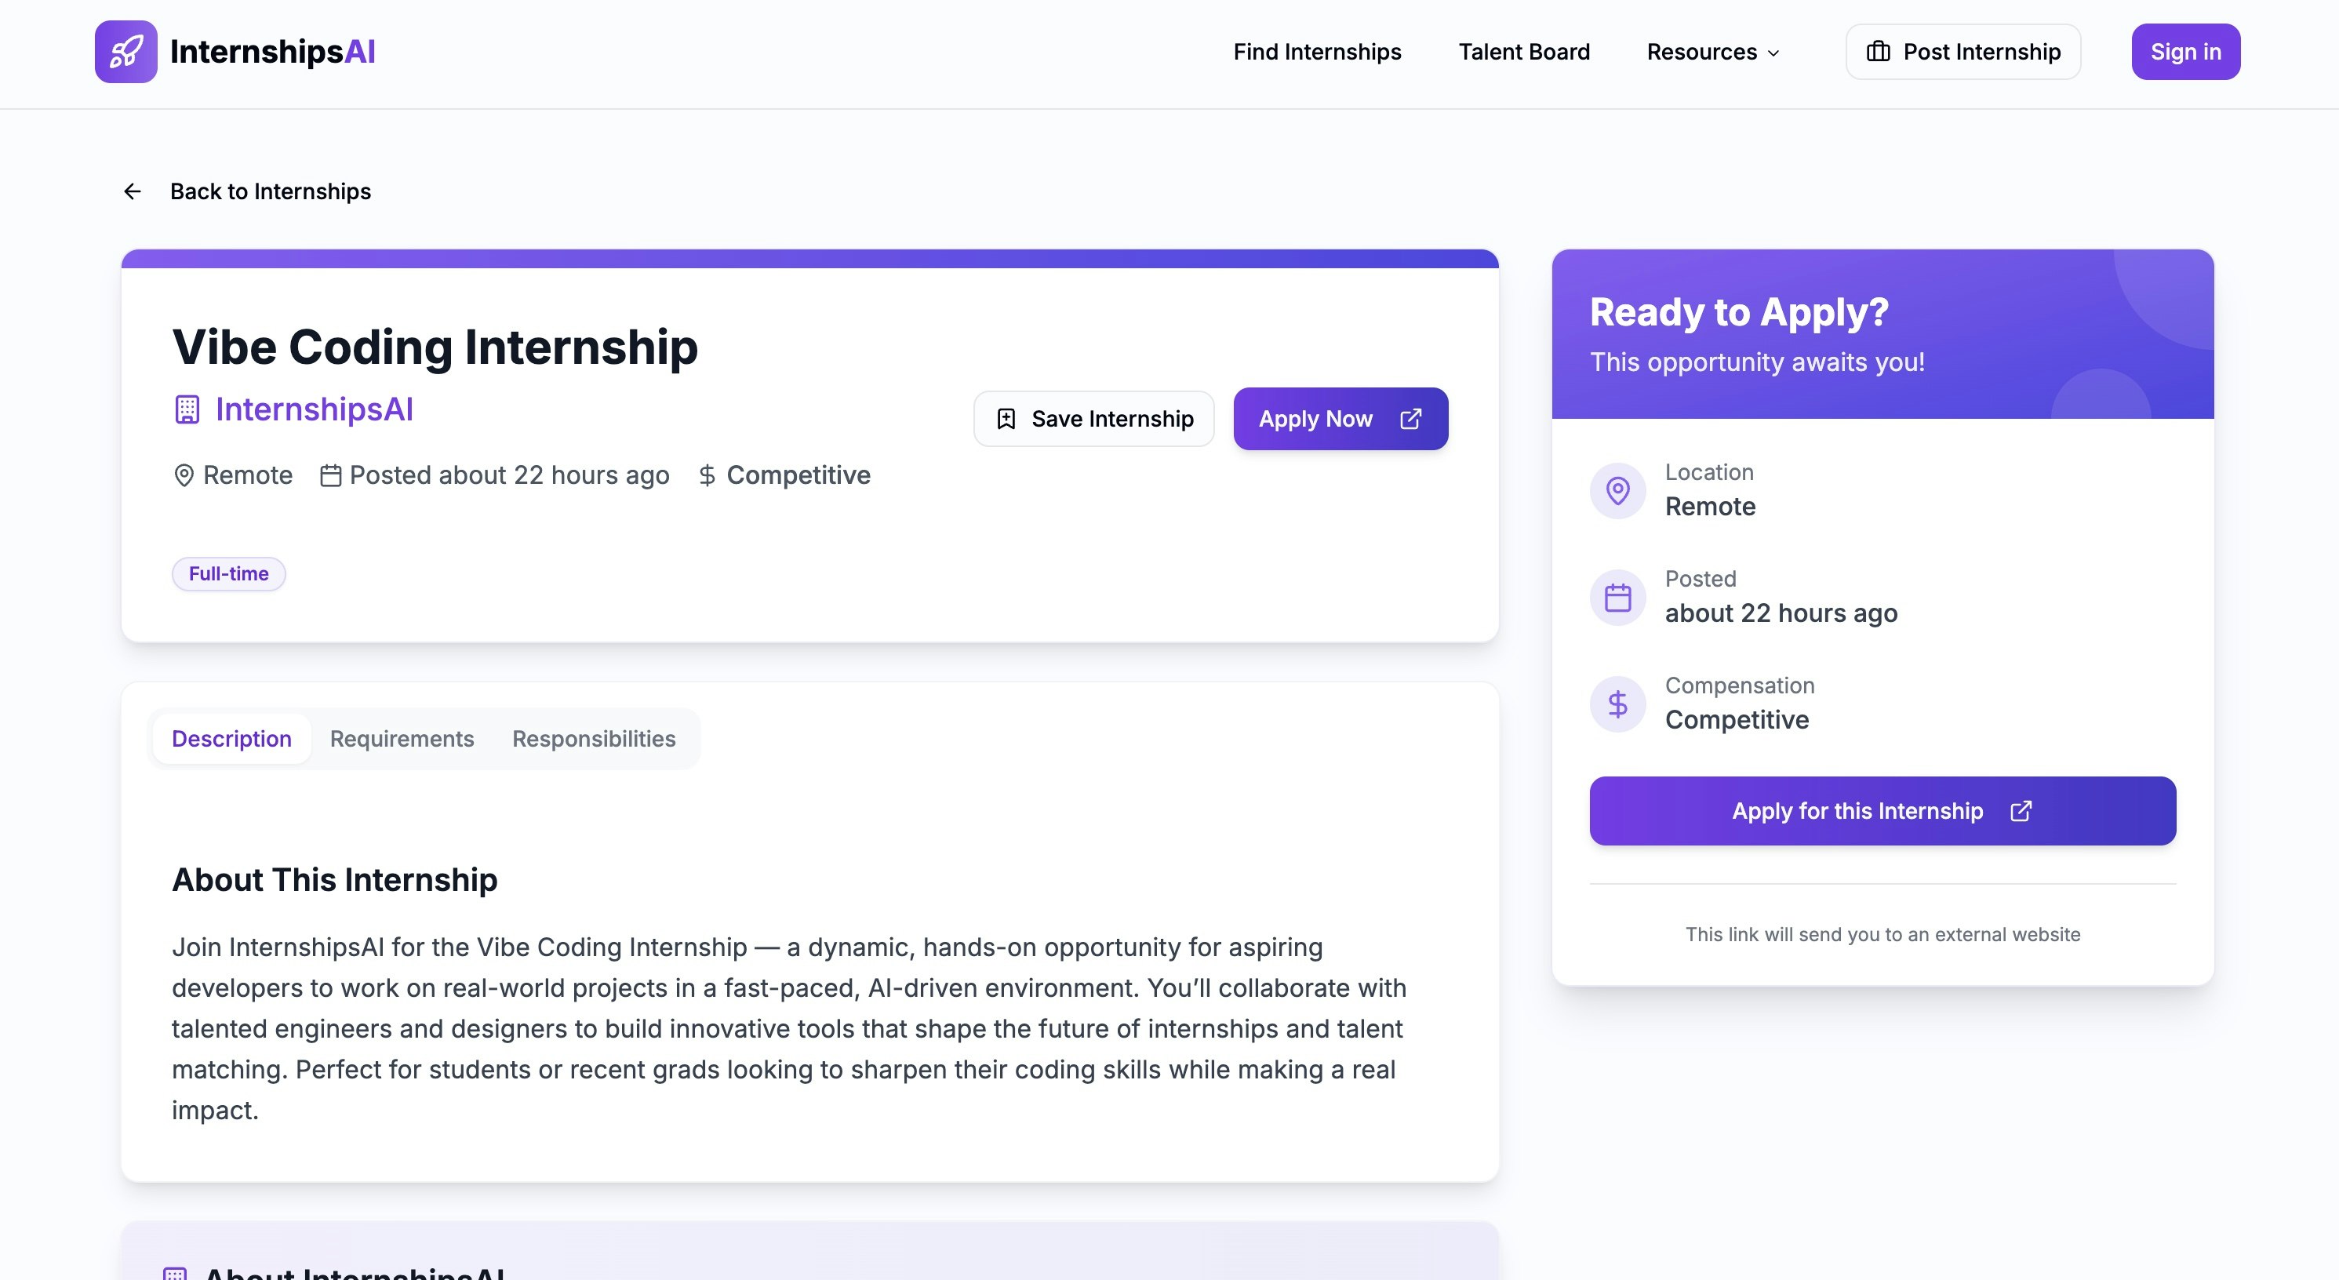Click the InternshipsAI rocket logo icon

click(x=125, y=52)
